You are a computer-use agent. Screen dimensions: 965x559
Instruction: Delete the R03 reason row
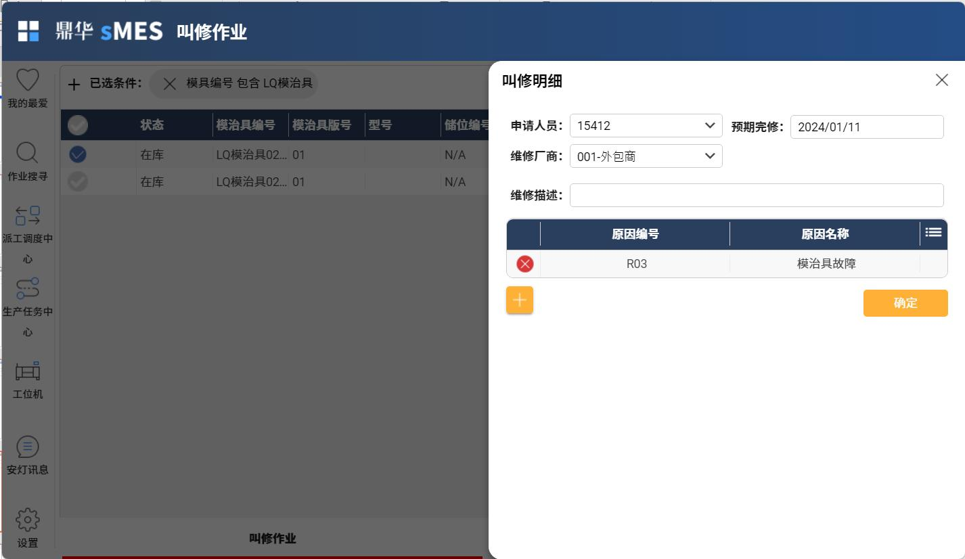[x=524, y=264]
